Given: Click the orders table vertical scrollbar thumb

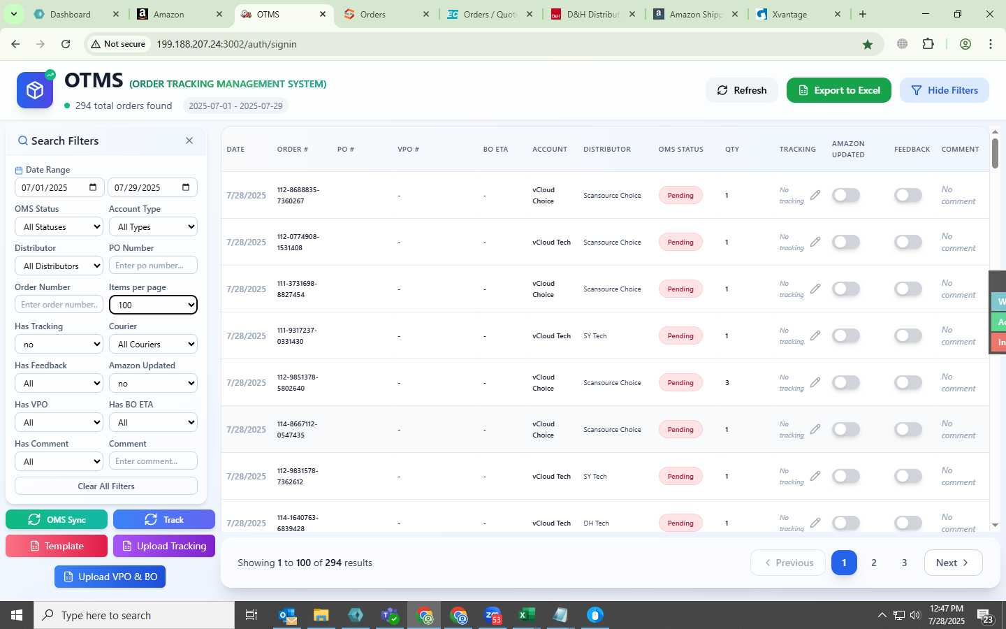Looking at the screenshot, I should tap(995, 154).
